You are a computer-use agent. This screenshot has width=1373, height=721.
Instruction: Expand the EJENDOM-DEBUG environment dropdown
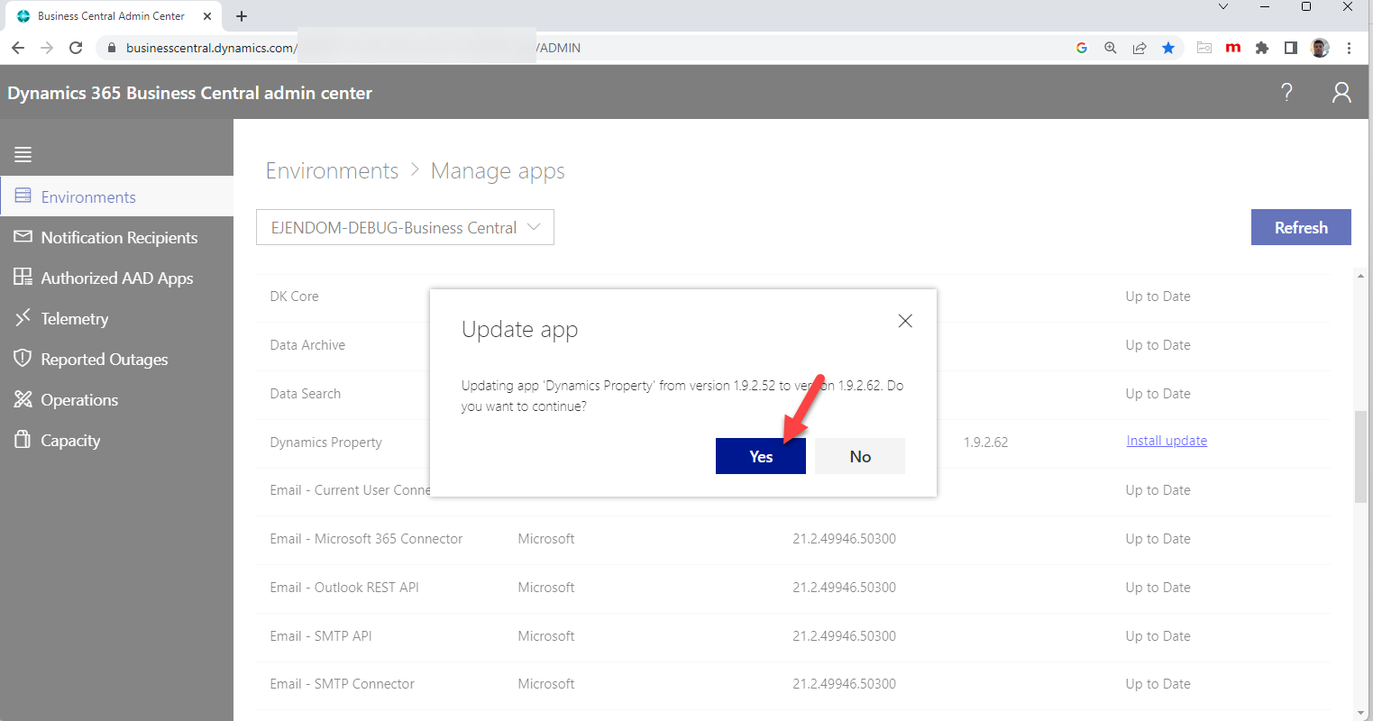point(405,227)
